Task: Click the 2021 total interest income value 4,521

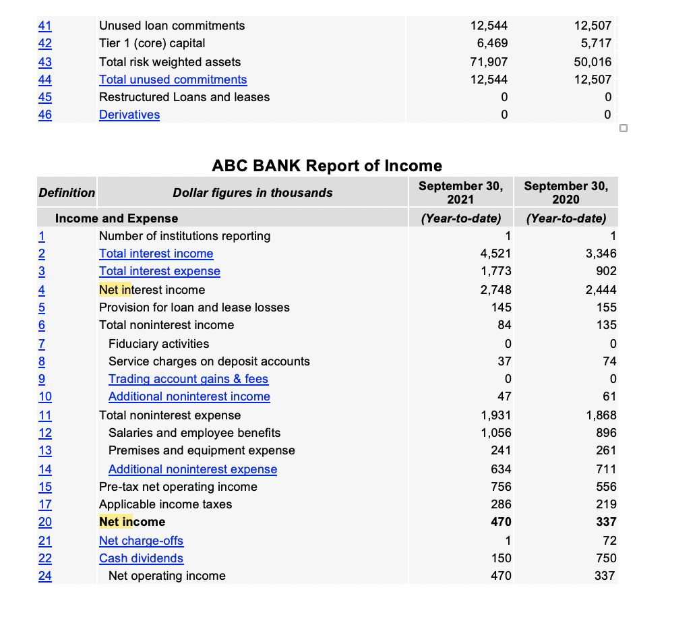Action: [495, 254]
